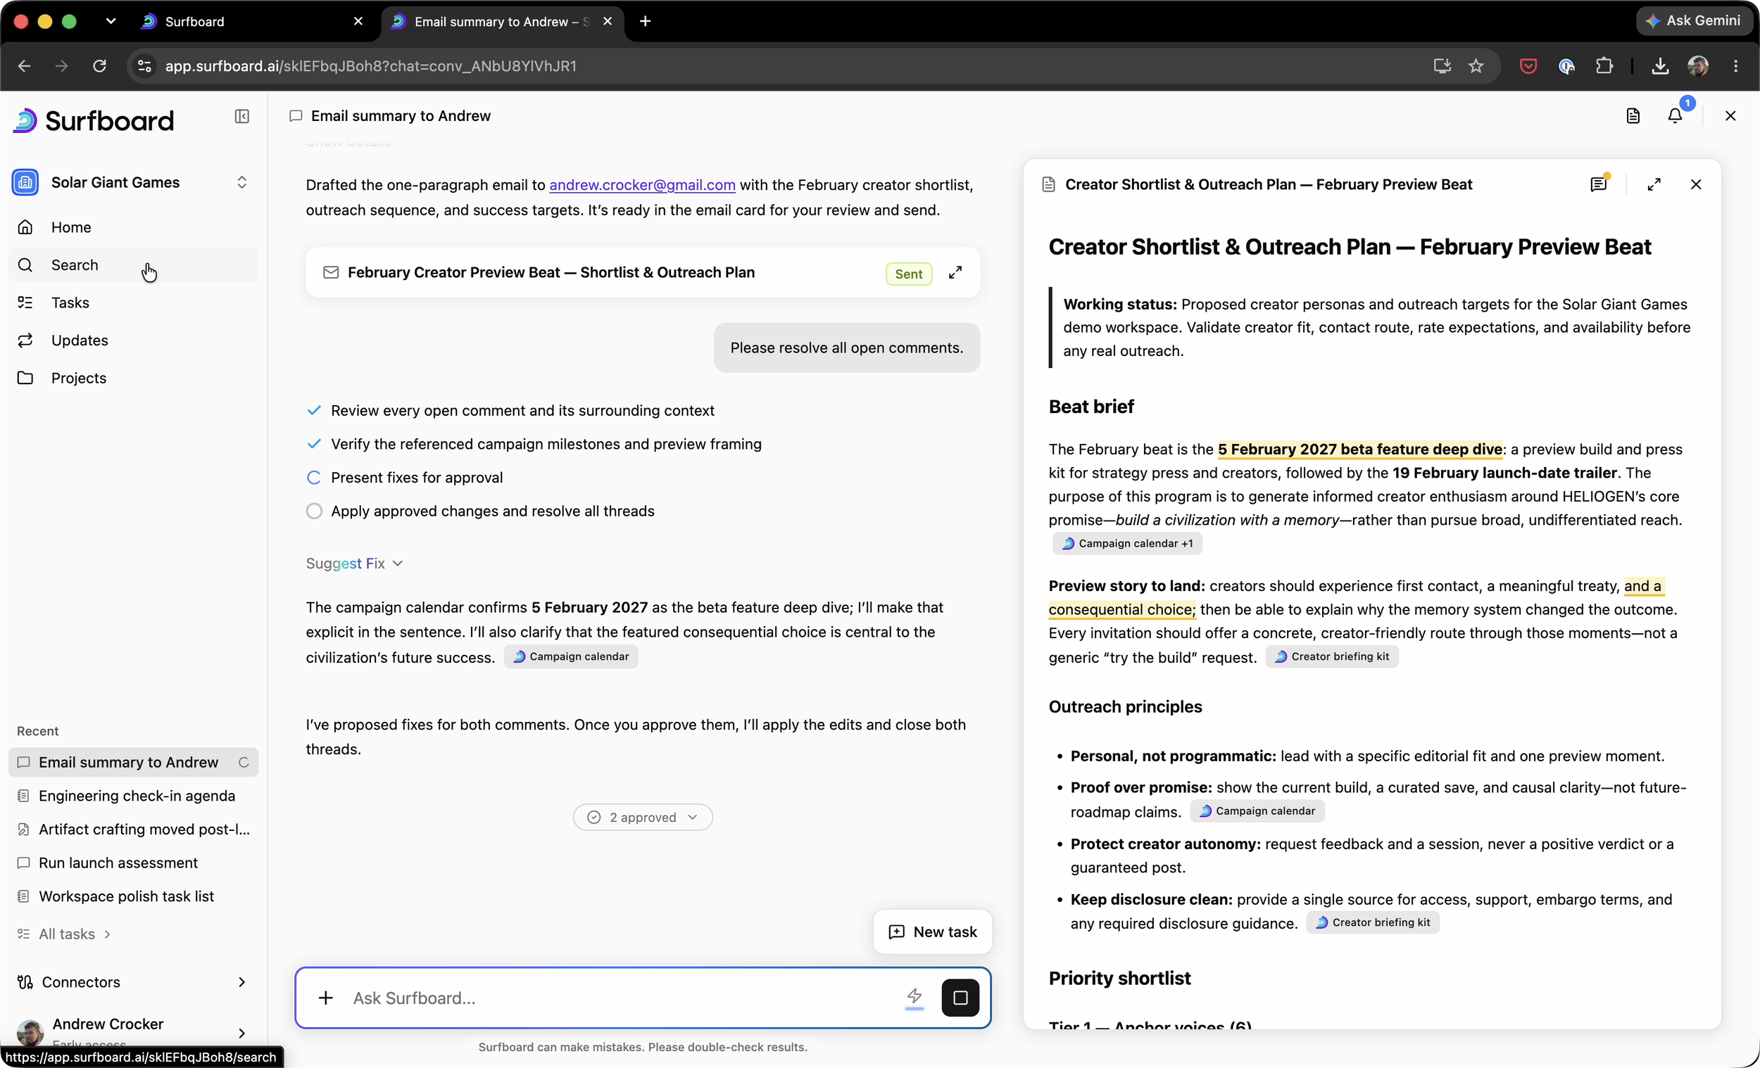1760x1068 pixels.
Task: Open the Solar Giant Games workspace switcher
Action: pos(134,182)
